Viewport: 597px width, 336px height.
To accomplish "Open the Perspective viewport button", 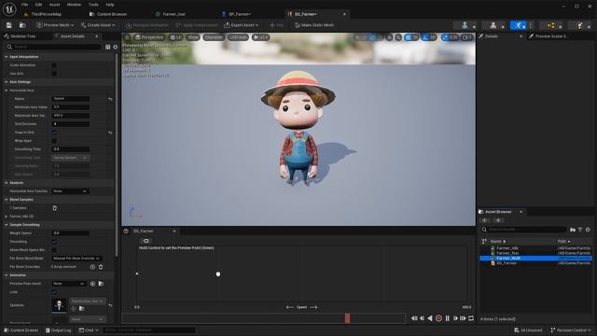I will [149, 37].
